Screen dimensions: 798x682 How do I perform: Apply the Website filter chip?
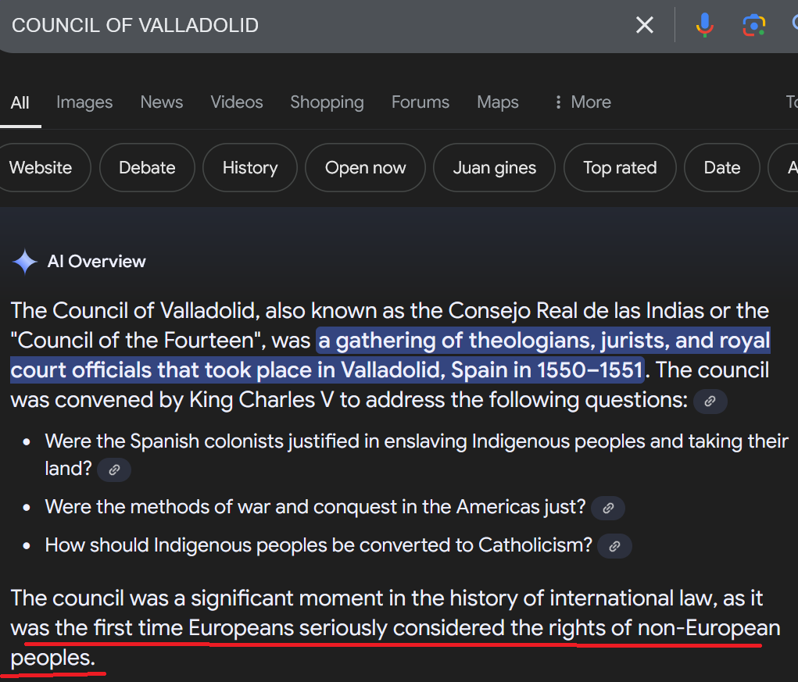41,168
